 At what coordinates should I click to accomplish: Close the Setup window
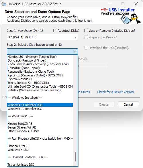(136, 4)
